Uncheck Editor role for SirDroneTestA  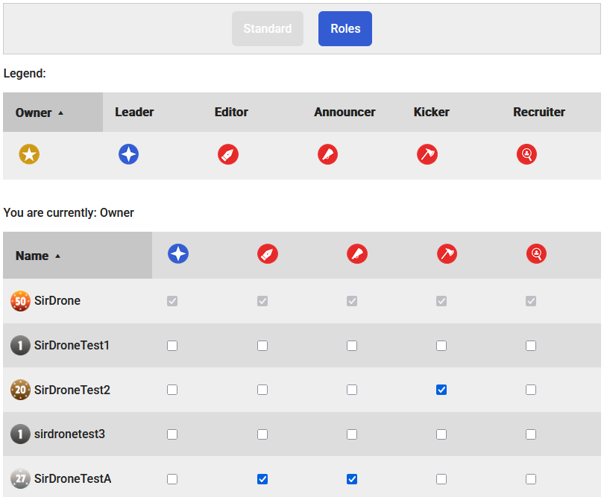tap(262, 479)
